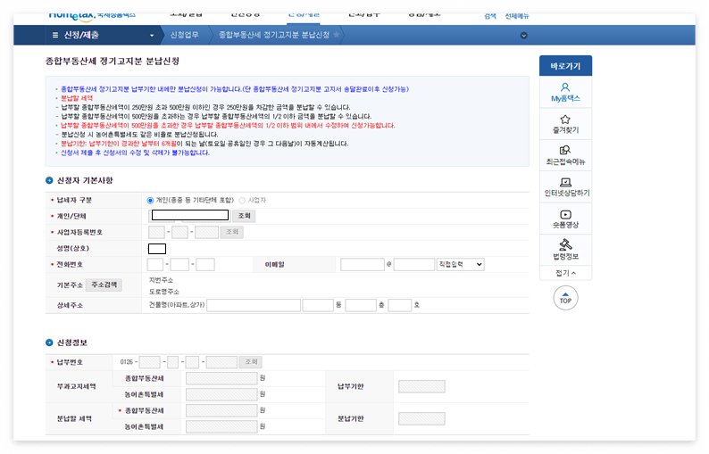Click 조회 button next to 개인/단체 field

click(x=244, y=216)
